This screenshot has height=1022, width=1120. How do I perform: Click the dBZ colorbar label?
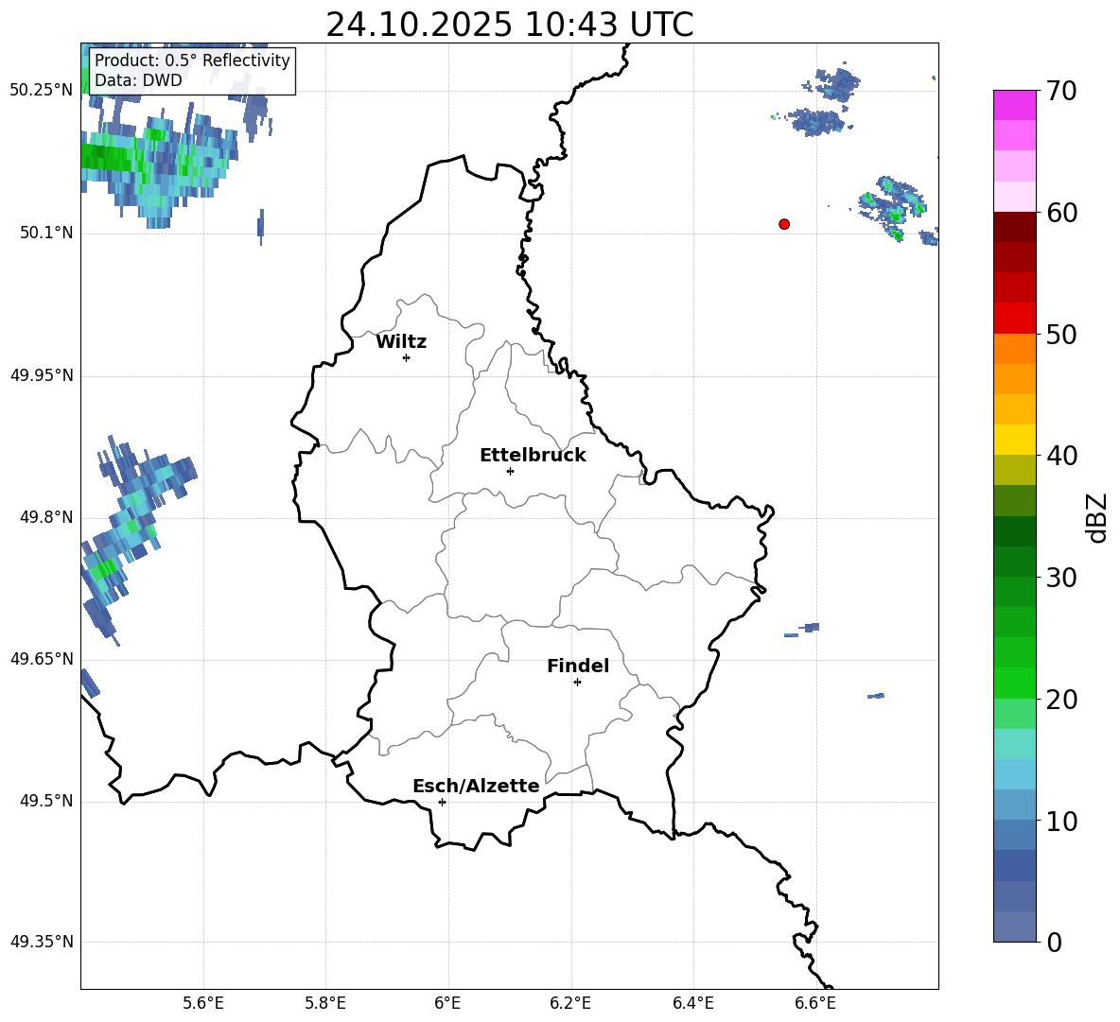click(1096, 517)
